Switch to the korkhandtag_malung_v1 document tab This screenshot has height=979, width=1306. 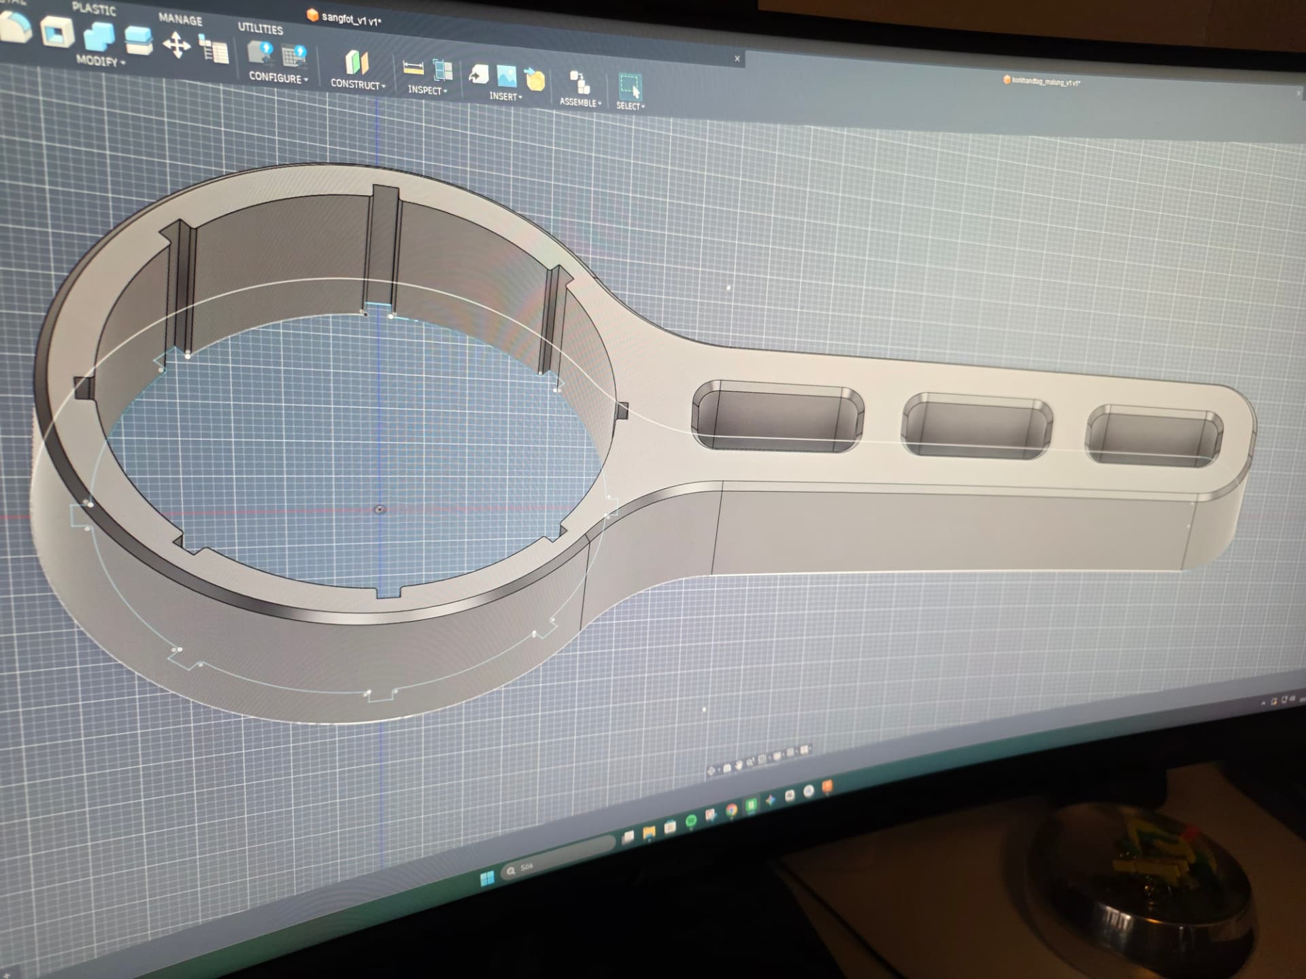click(x=1041, y=81)
